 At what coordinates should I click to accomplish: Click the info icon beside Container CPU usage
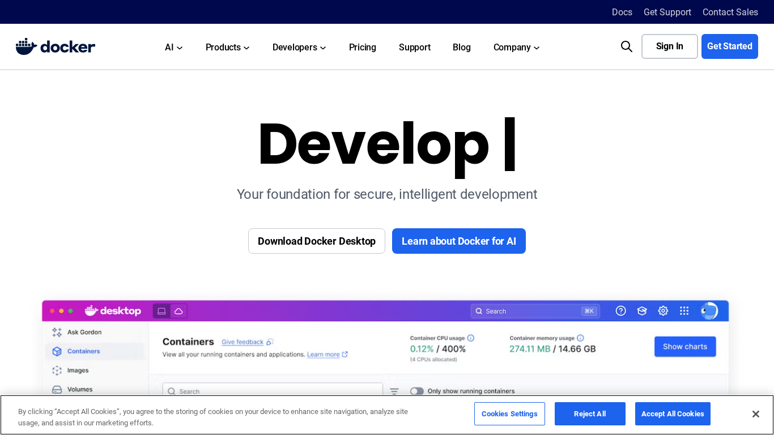[470, 338]
